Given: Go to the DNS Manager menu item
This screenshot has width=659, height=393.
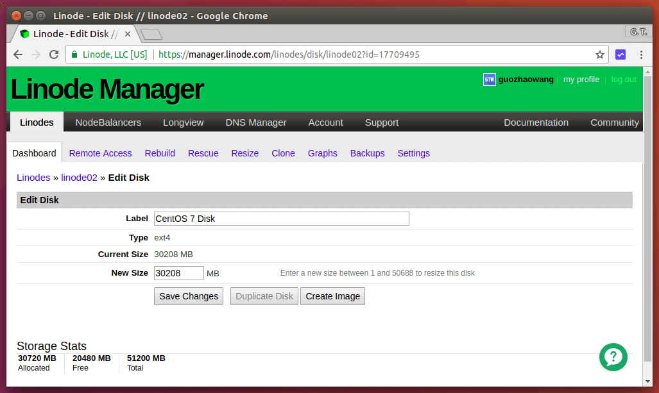Looking at the screenshot, I should [x=256, y=122].
